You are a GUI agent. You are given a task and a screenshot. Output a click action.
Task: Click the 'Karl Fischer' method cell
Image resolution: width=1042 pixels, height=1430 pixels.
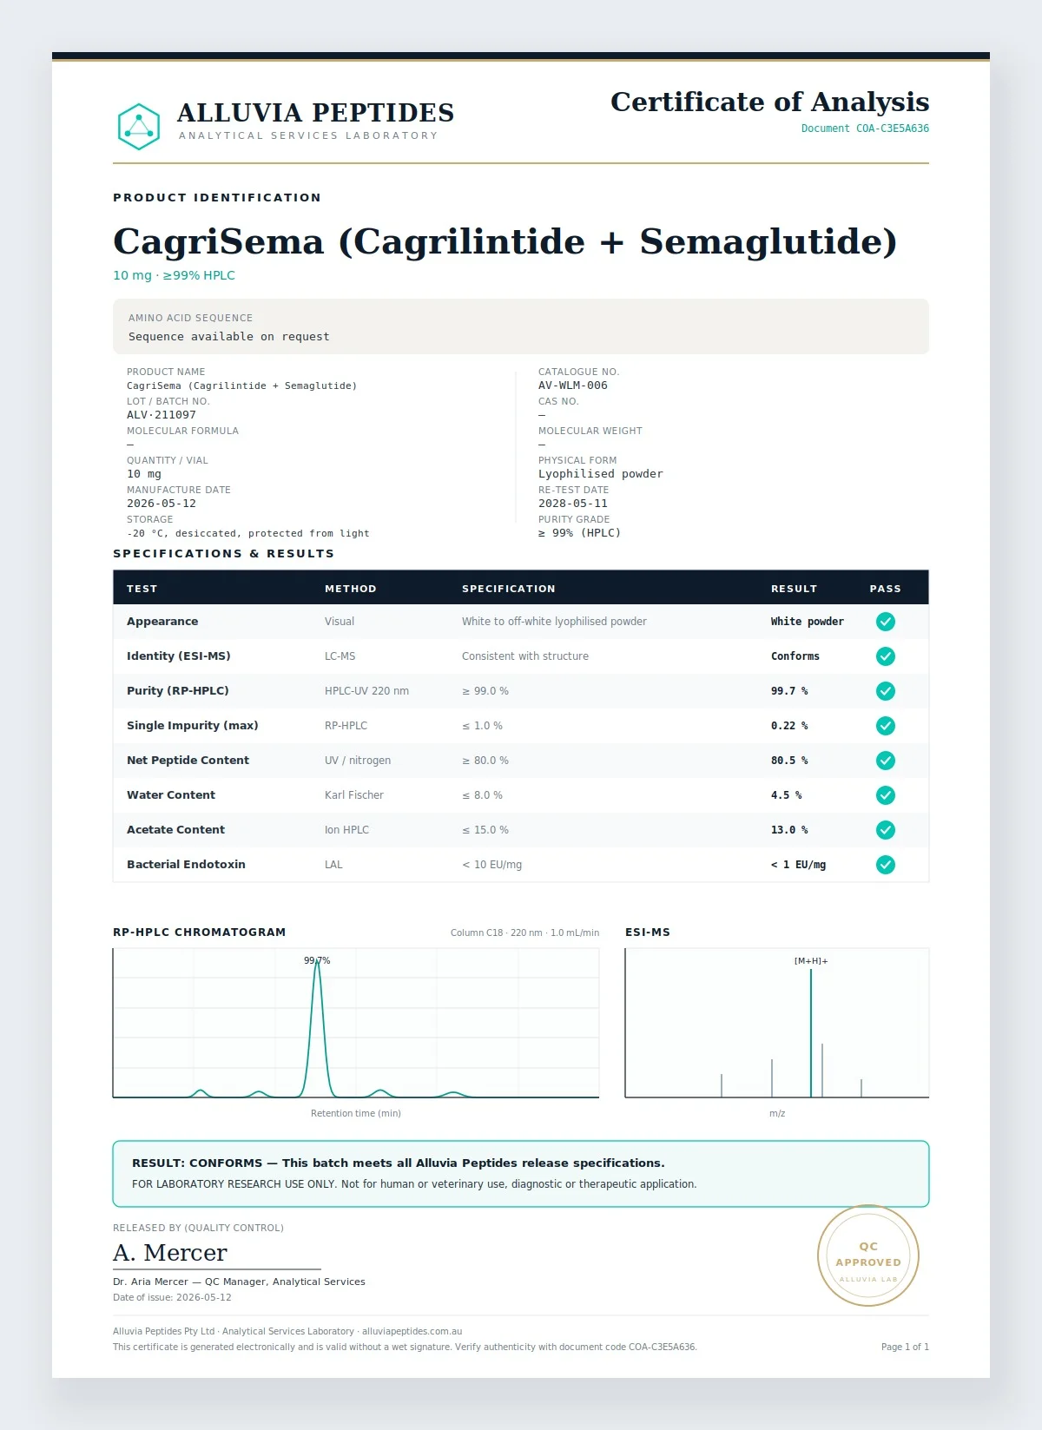(x=354, y=795)
